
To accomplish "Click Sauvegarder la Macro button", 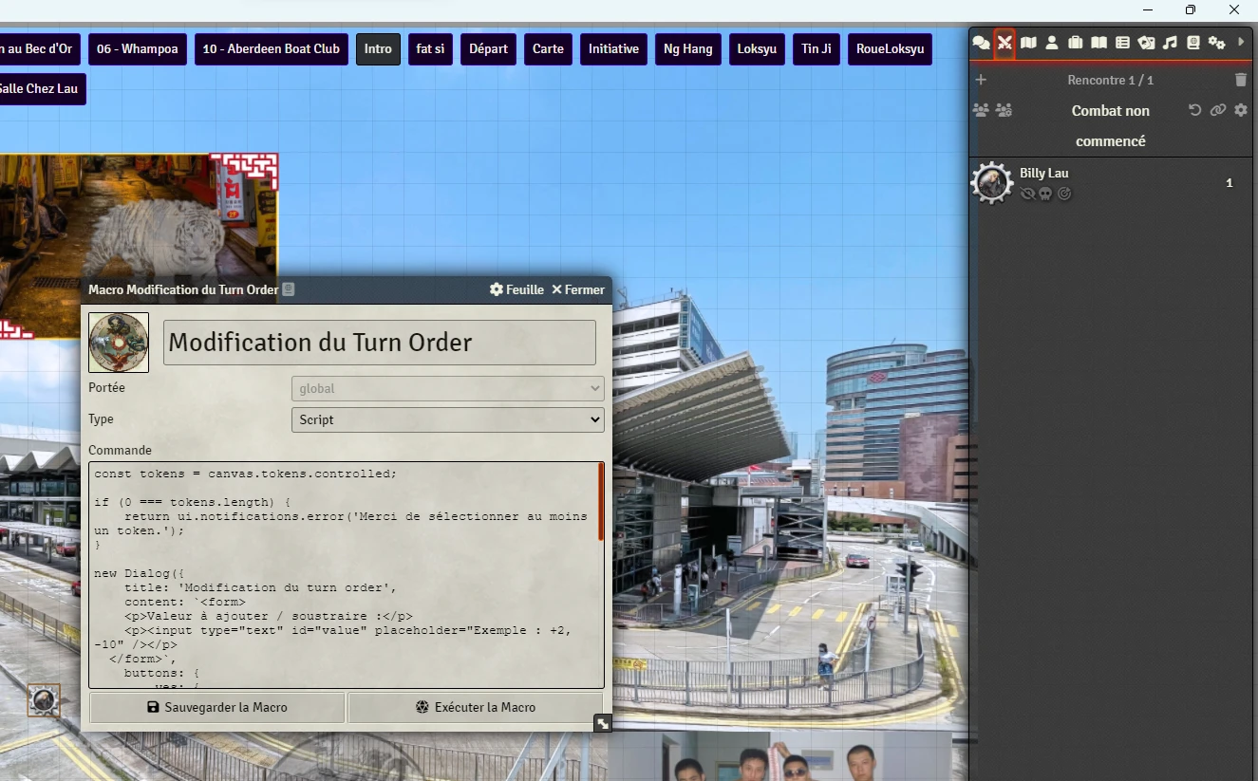I will [x=217, y=707].
